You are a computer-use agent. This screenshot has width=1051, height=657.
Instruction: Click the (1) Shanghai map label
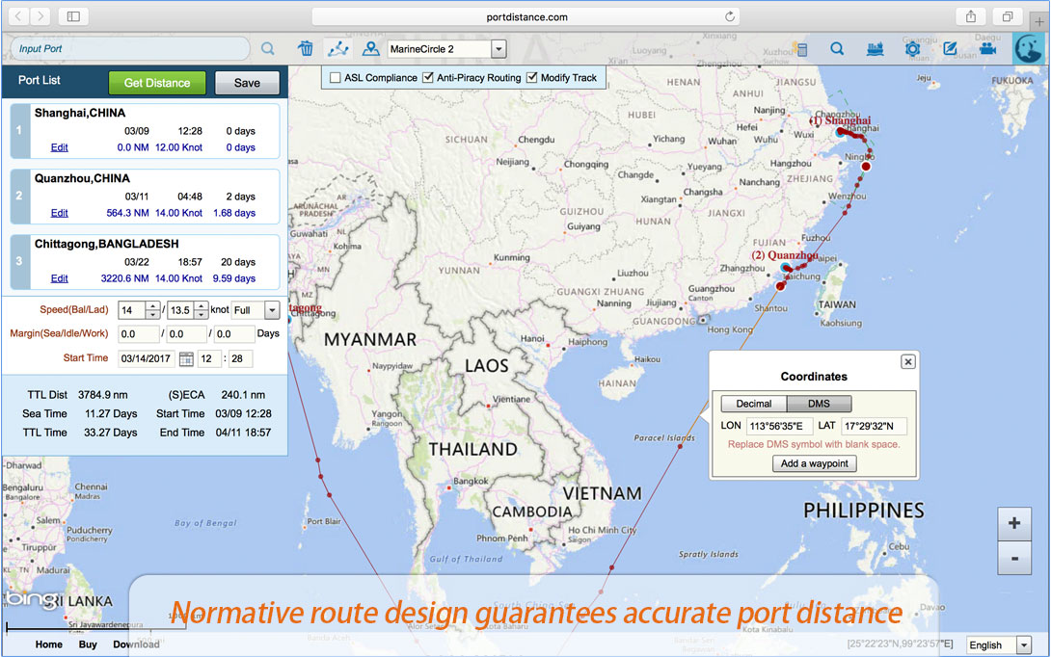(840, 120)
